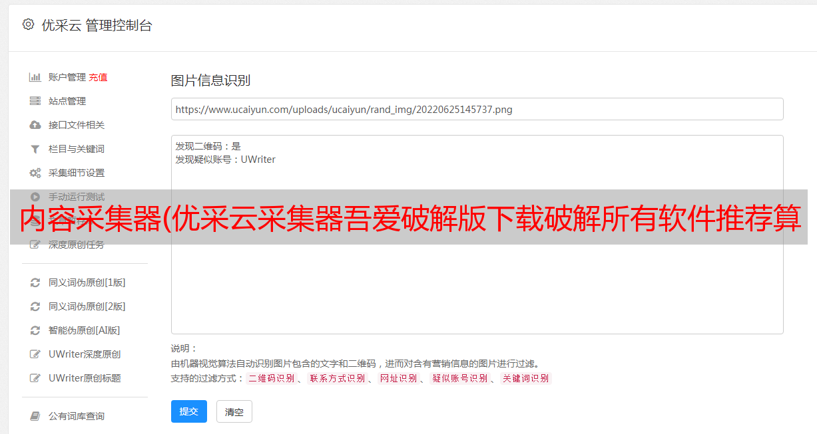
Task: Click the refresh icon for 同义词伪原创[2版]
Action: 35,306
